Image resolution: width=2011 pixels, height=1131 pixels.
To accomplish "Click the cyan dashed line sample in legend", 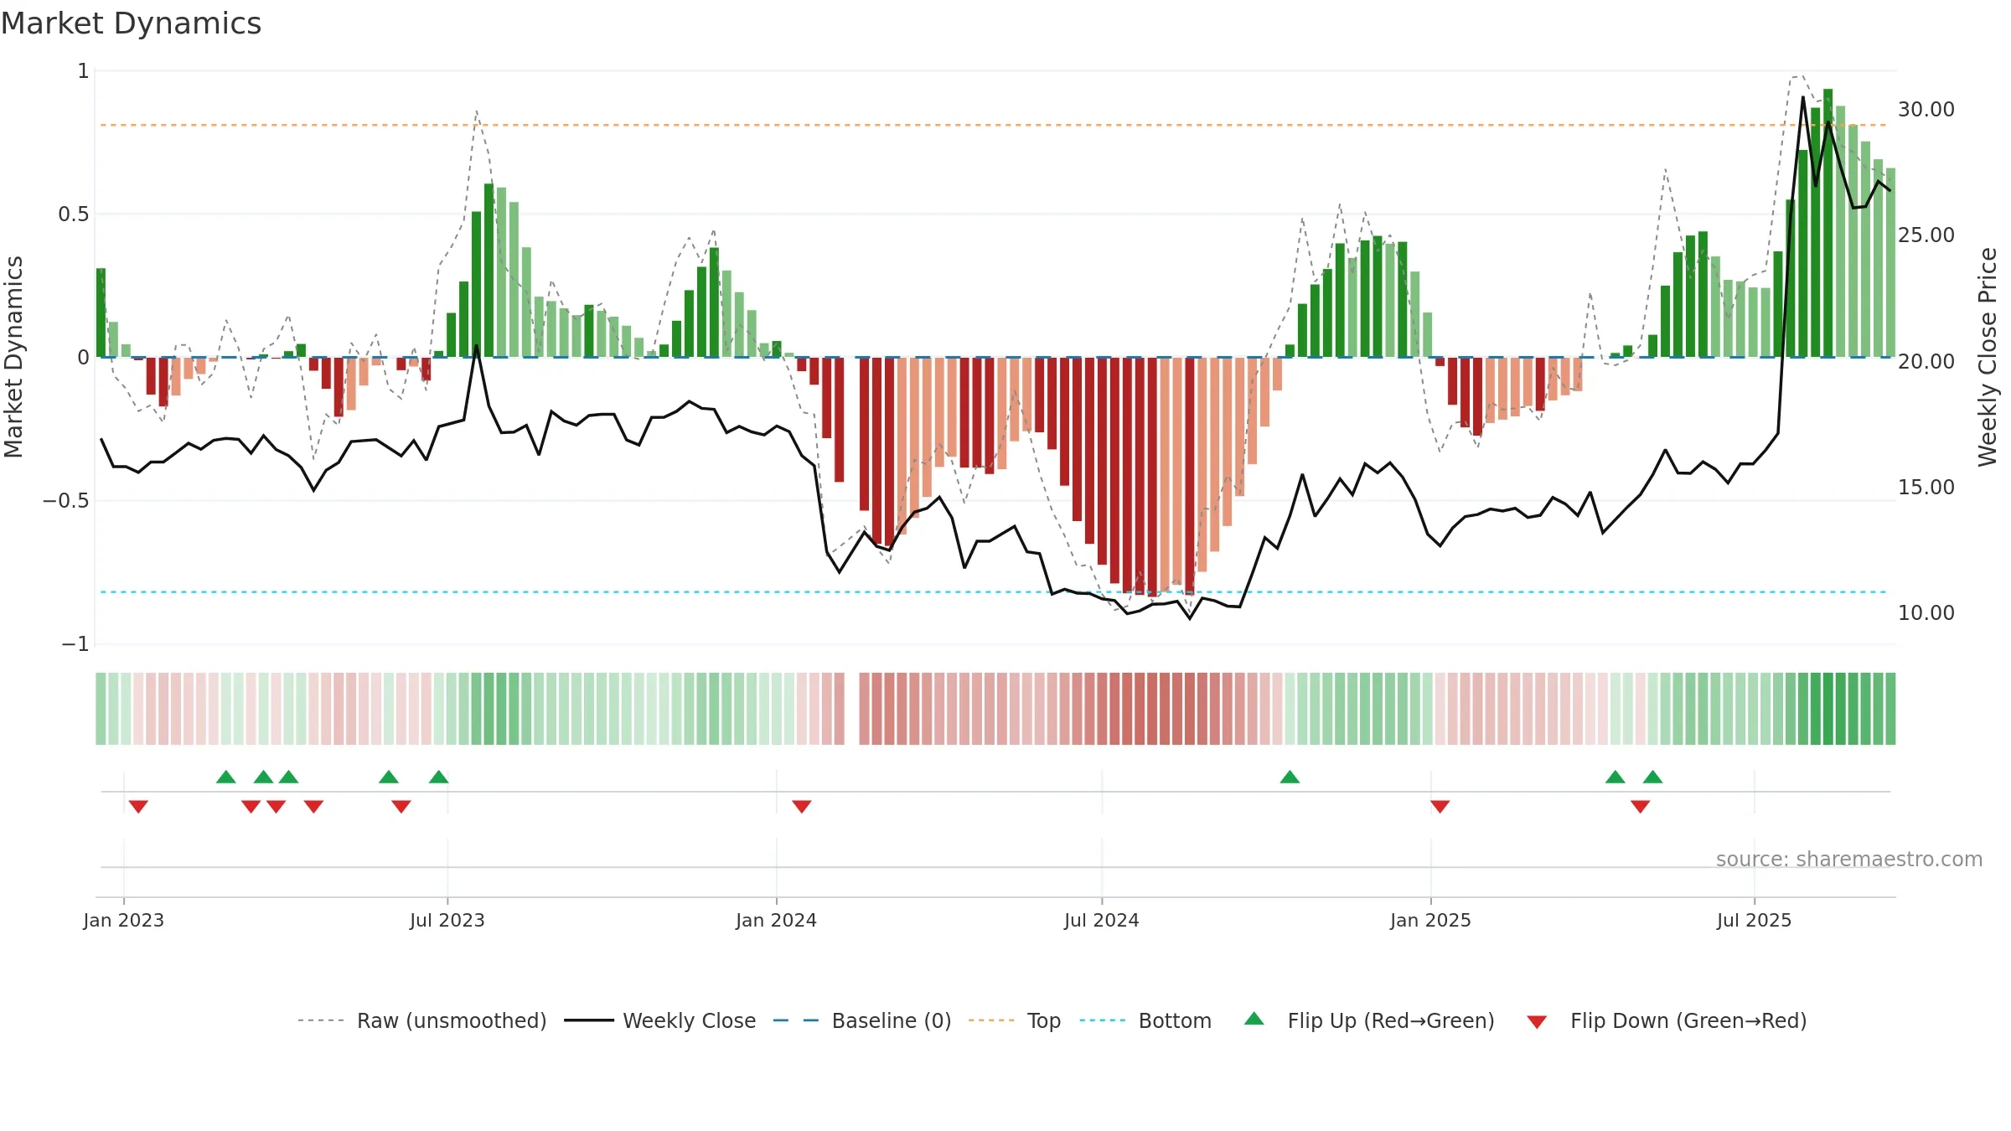I will pos(1103,1020).
